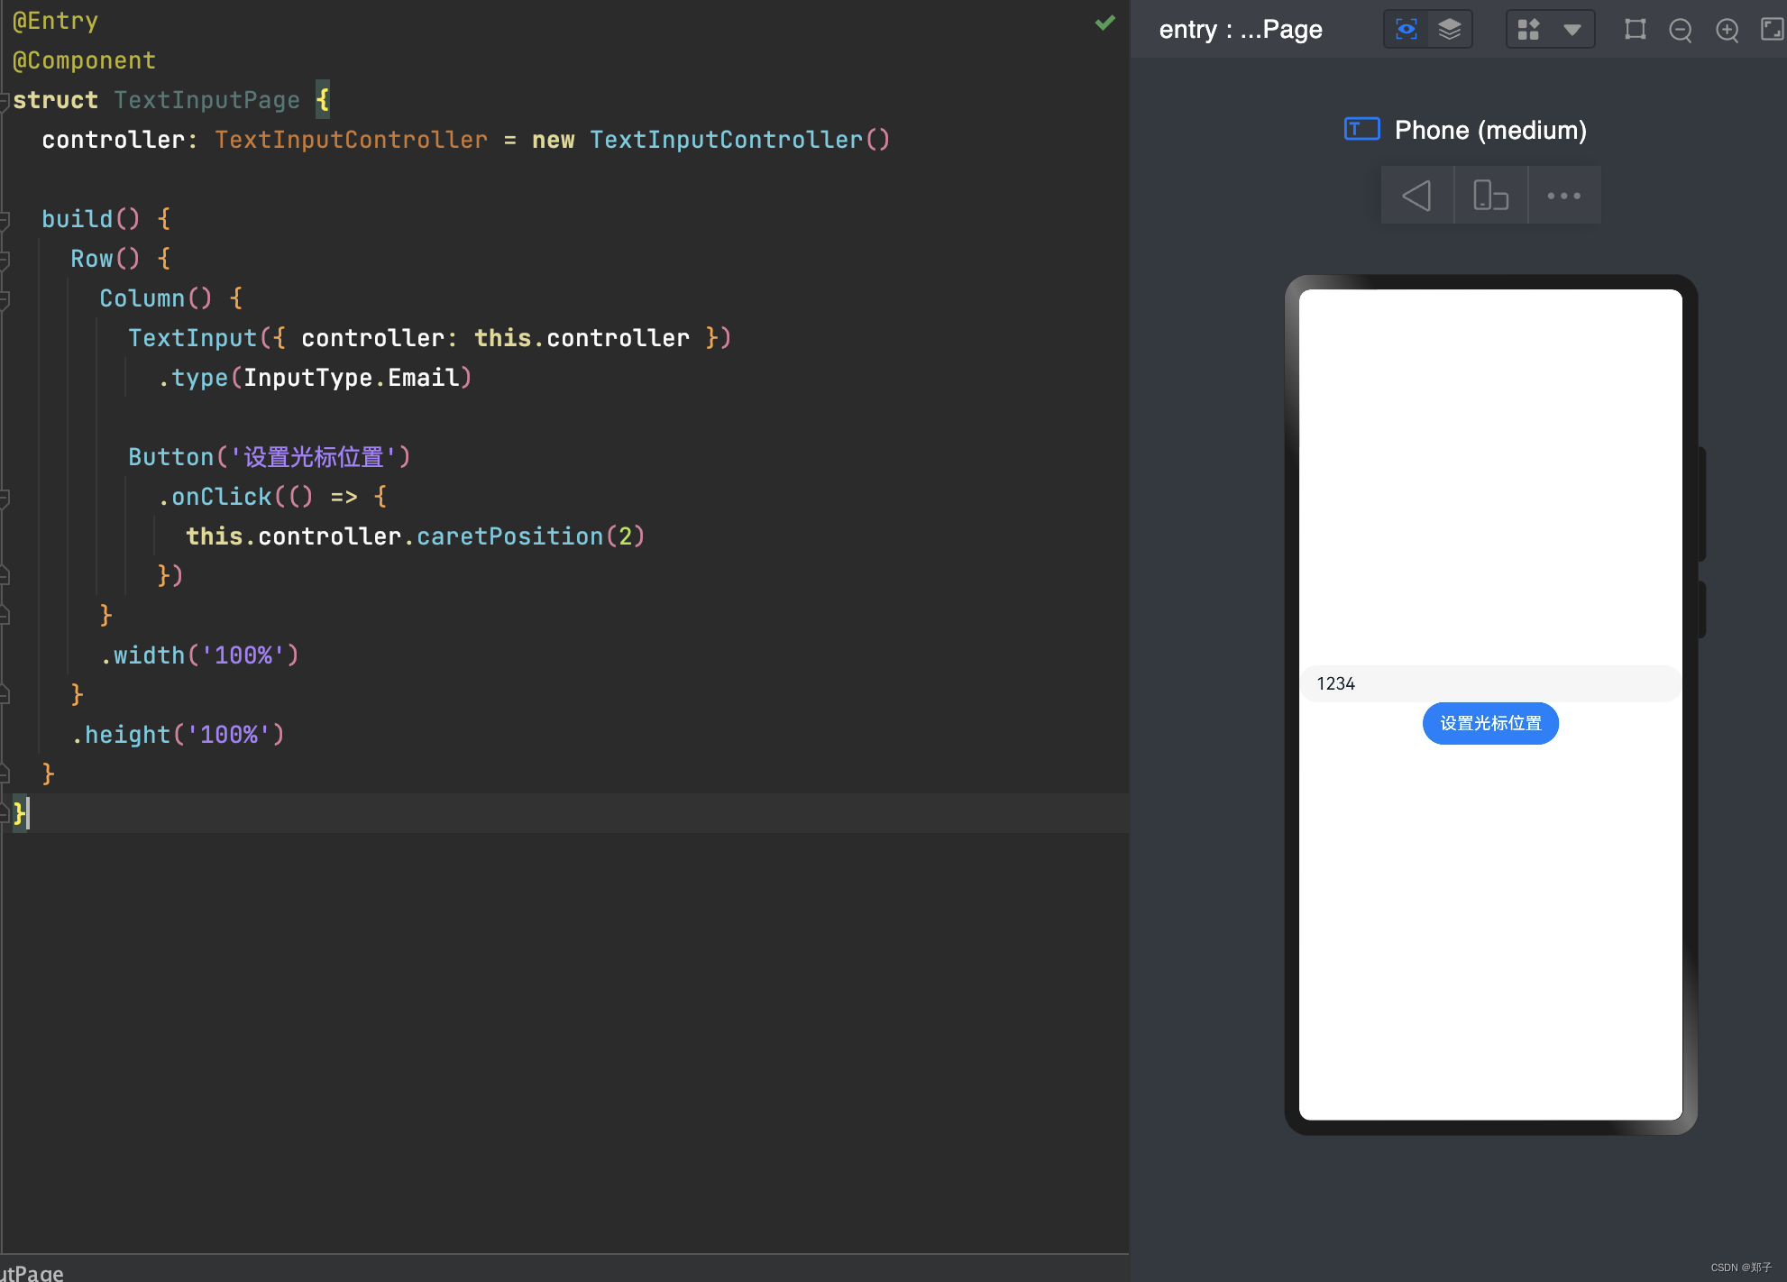Click the fit-to-frame icon
This screenshot has height=1282, width=1787.
[1635, 30]
